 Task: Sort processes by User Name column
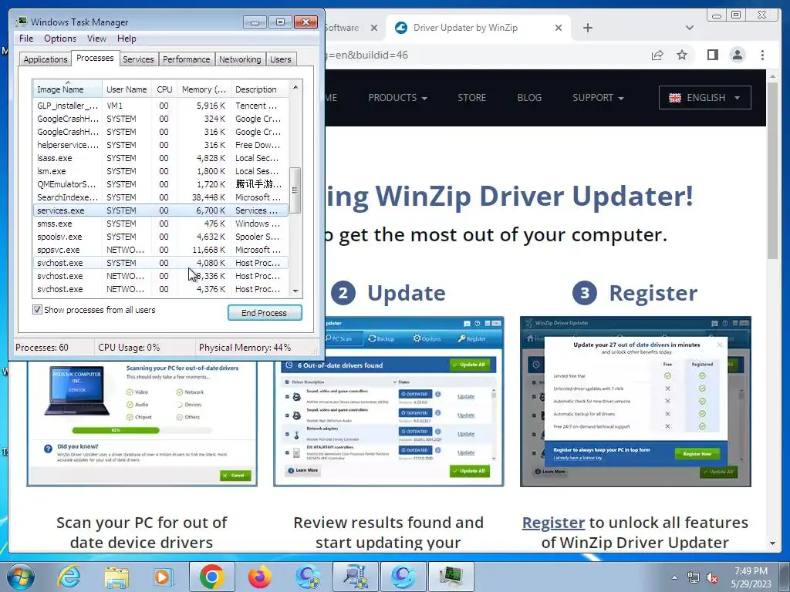(x=127, y=89)
